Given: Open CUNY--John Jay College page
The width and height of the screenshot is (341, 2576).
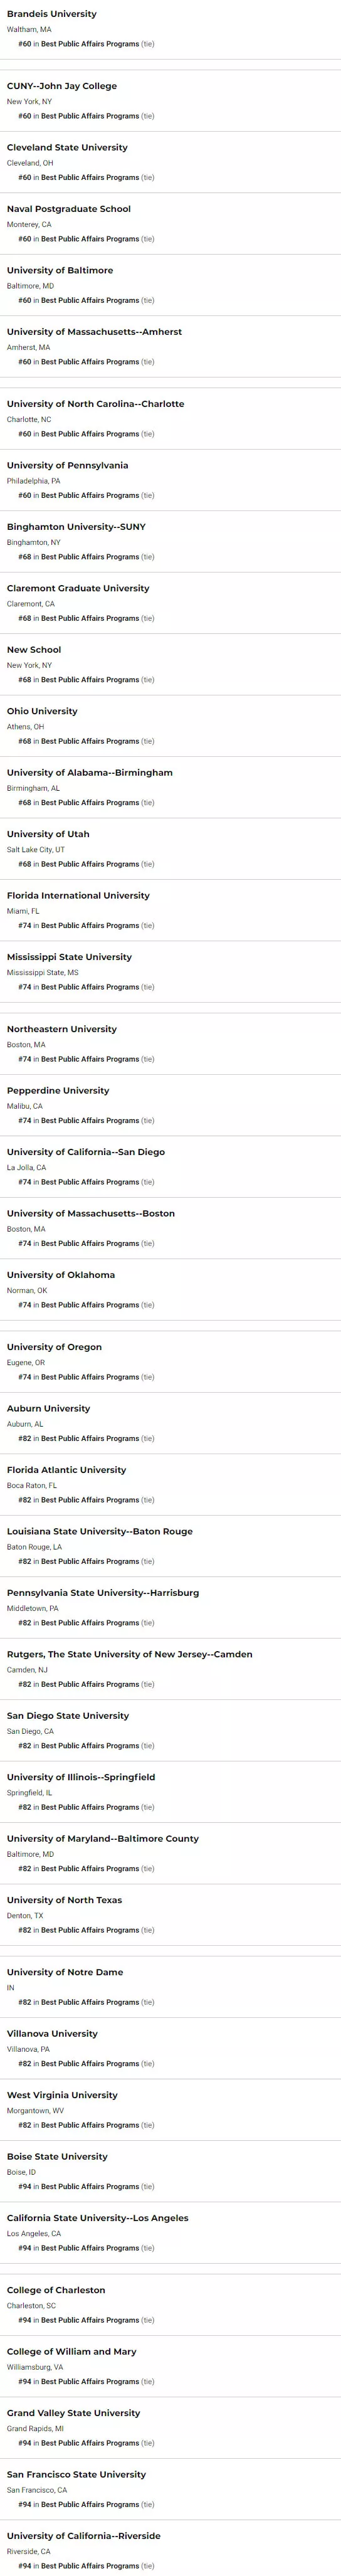Looking at the screenshot, I should pos(62,86).
